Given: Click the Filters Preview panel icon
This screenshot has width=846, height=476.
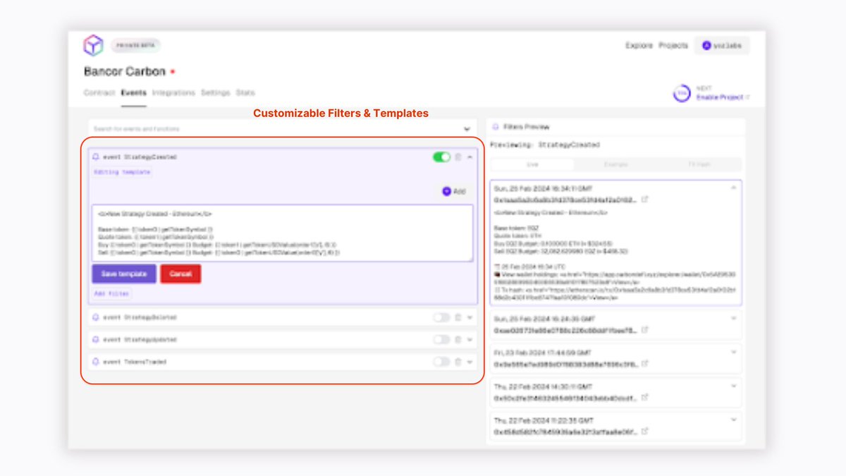Looking at the screenshot, I should 495,127.
